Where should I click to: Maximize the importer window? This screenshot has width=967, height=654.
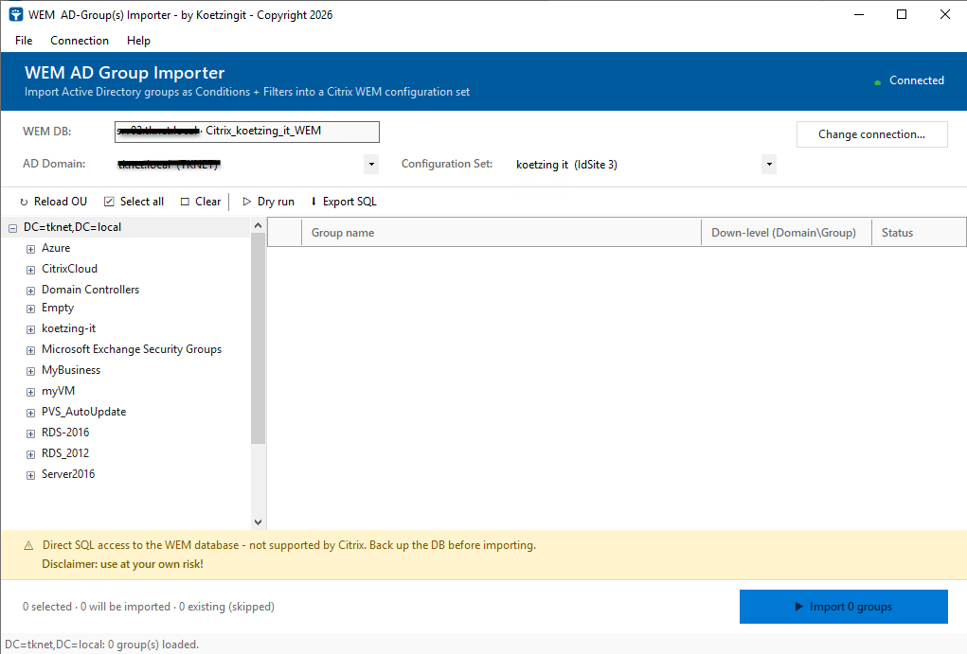click(x=901, y=14)
